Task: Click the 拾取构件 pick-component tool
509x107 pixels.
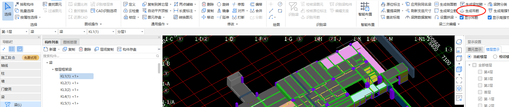Action: (x=24, y=4)
